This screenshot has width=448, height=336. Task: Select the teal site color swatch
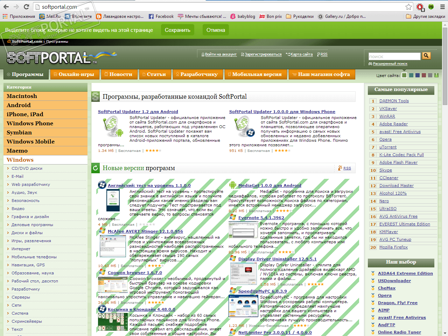click(411, 75)
